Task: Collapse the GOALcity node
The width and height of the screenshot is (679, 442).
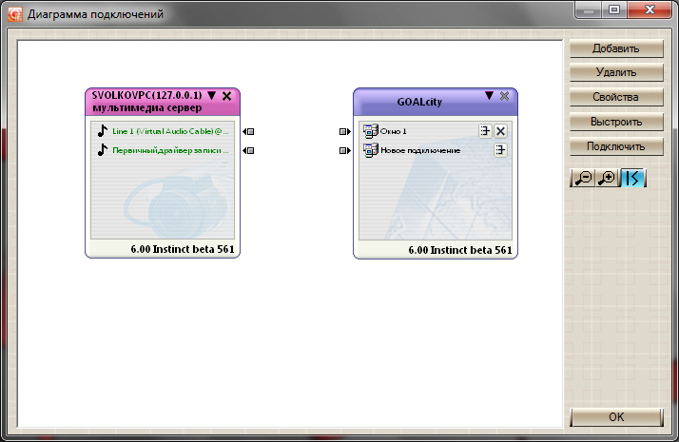Action: click(490, 95)
